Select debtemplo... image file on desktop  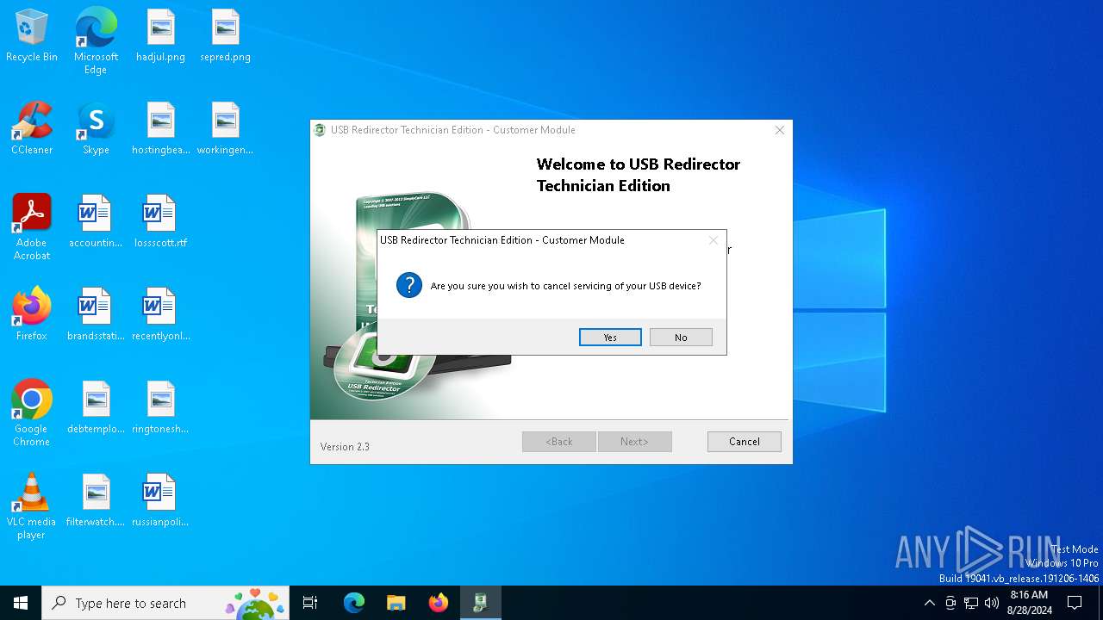pos(96,408)
